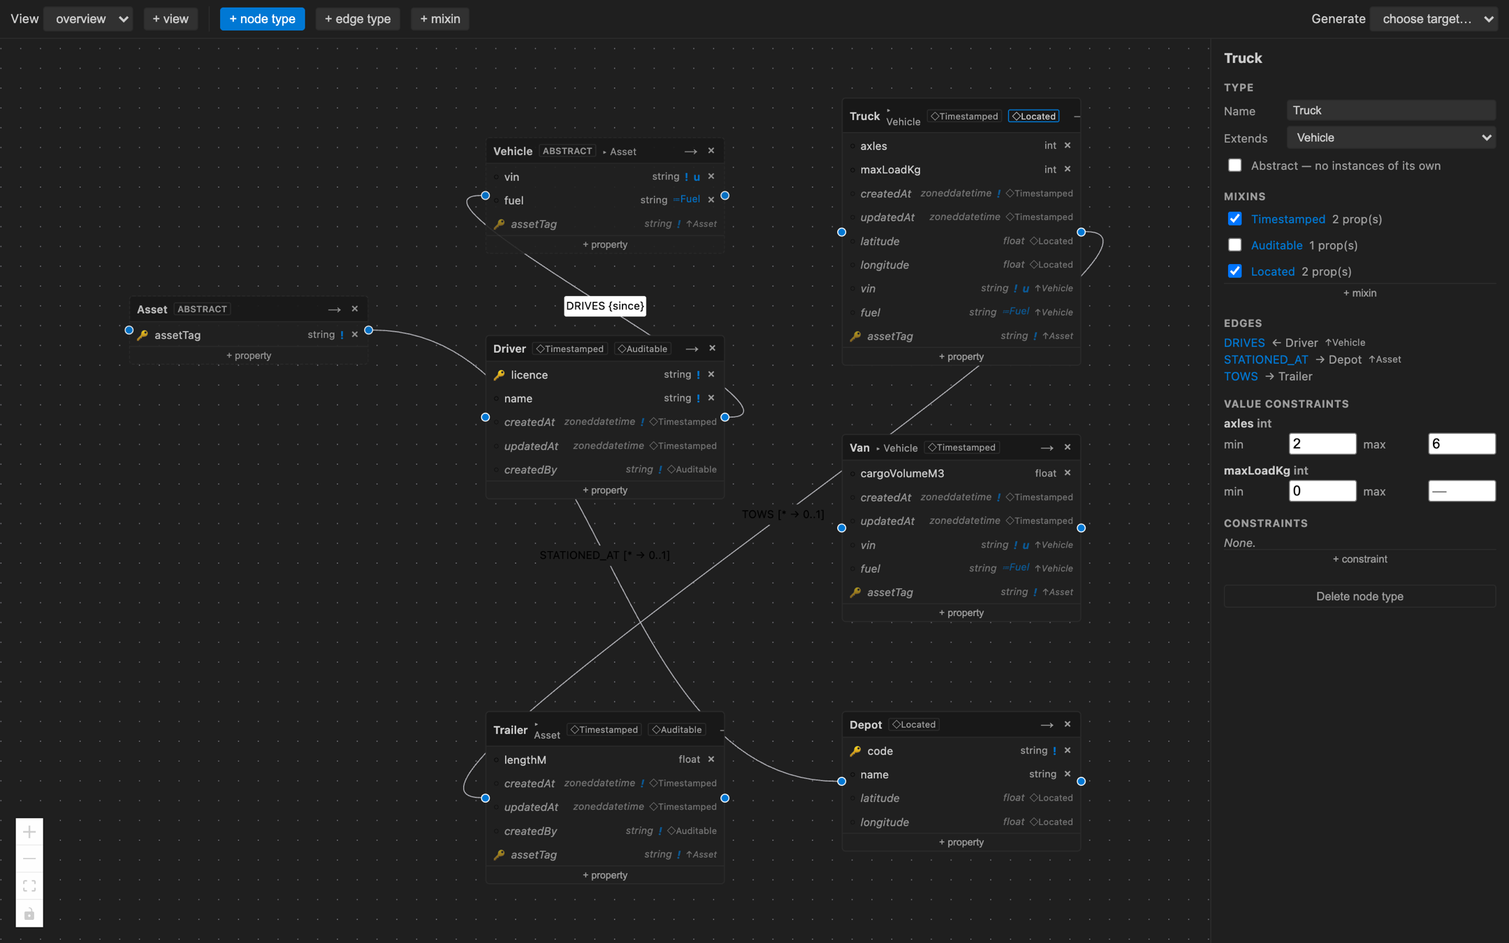Delete the code property in Depot
Image resolution: width=1509 pixels, height=943 pixels.
click(1067, 750)
